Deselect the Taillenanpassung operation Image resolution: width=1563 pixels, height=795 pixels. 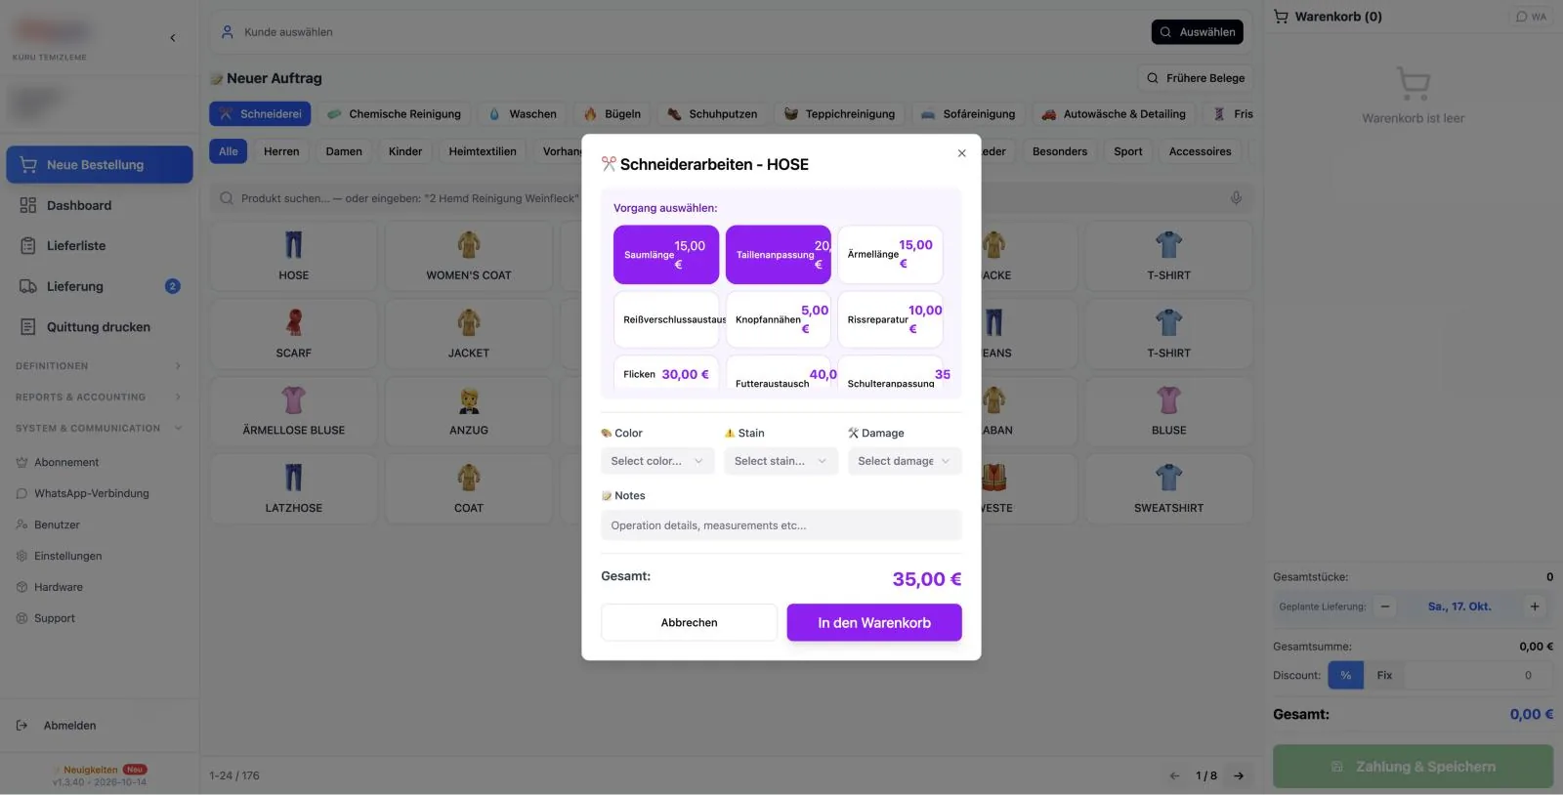tap(778, 255)
